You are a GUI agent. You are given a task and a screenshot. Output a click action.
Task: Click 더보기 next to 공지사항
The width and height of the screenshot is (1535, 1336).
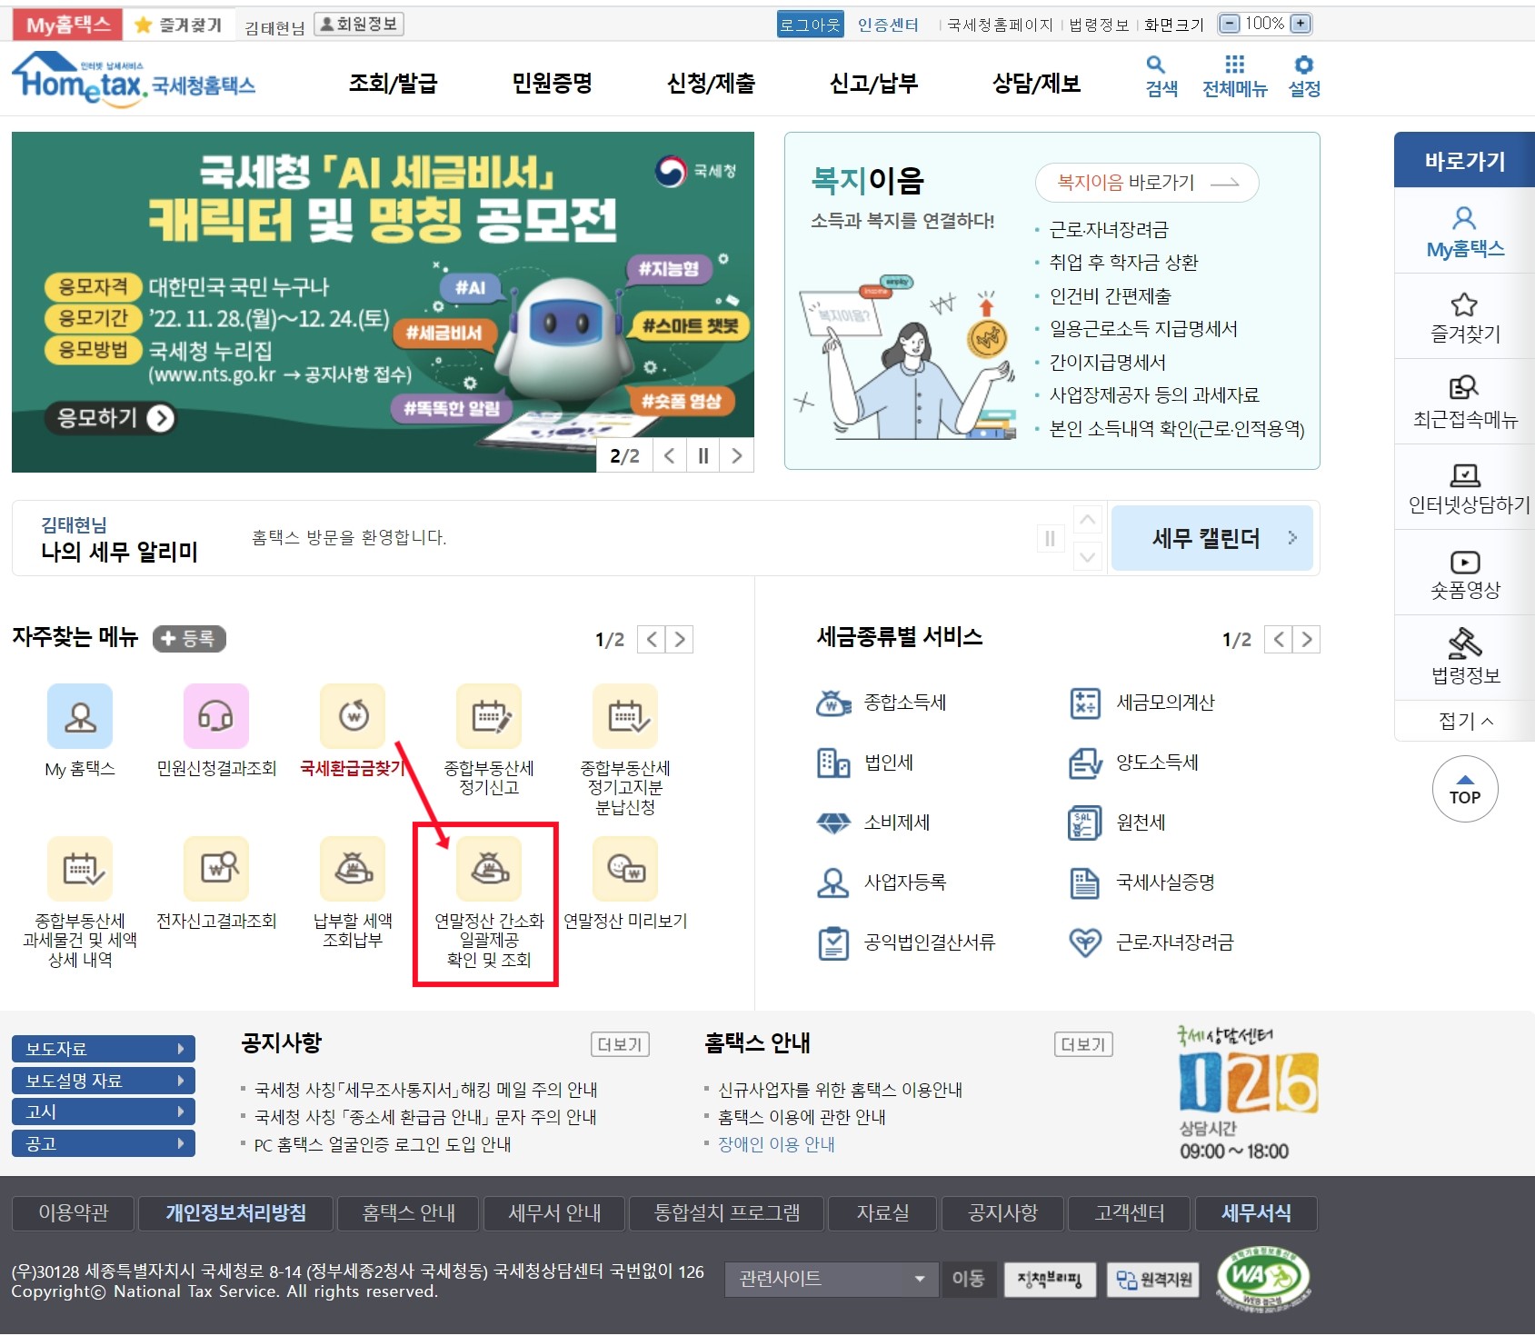pyautogui.click(x=620, y=1045)
